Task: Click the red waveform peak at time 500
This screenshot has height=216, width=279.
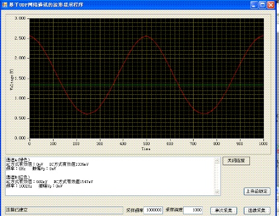Action: (146, 36)
